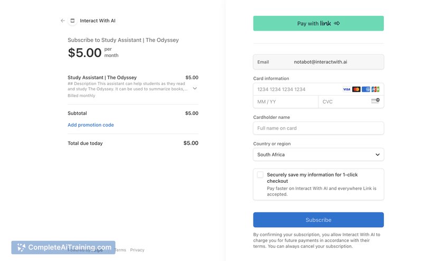Click the Total due today label
Screen dimensions: 433x261
(85, 143)
